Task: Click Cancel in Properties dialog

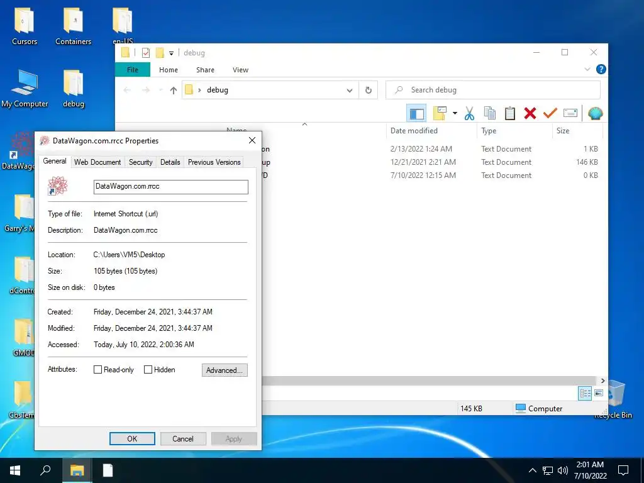Action: click(x=183, y=438)
